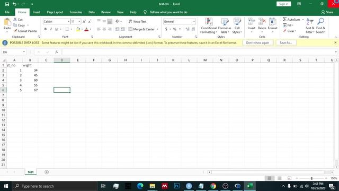Image resolution: width=339 pixels, height=191 pixels.
Task: Toggle bold formatting
Action: (x=46, y=29)
